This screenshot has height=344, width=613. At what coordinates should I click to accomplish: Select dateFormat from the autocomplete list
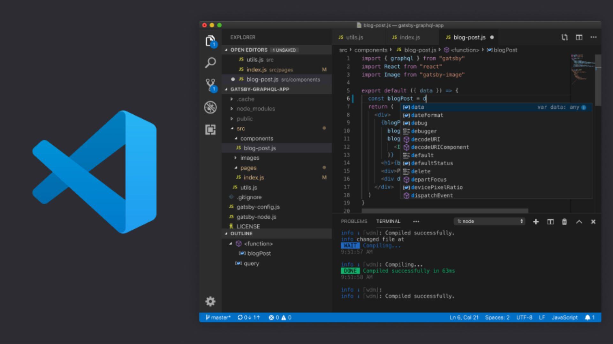click(x=427, y=115)
